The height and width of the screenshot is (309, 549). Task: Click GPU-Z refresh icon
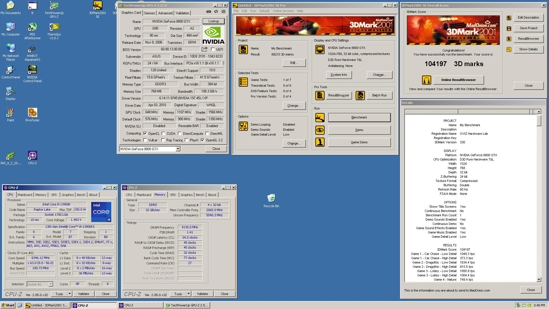point(216,12)
